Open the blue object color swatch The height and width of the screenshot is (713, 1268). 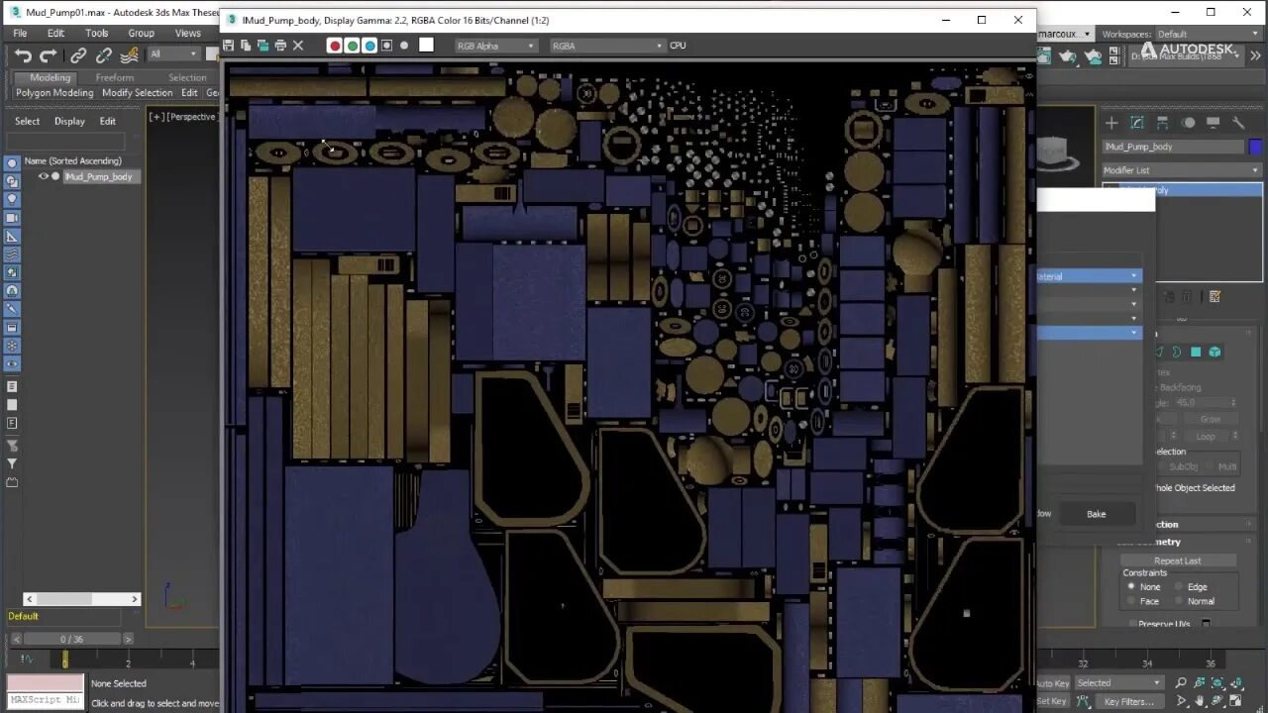(x=1256, y=147)
